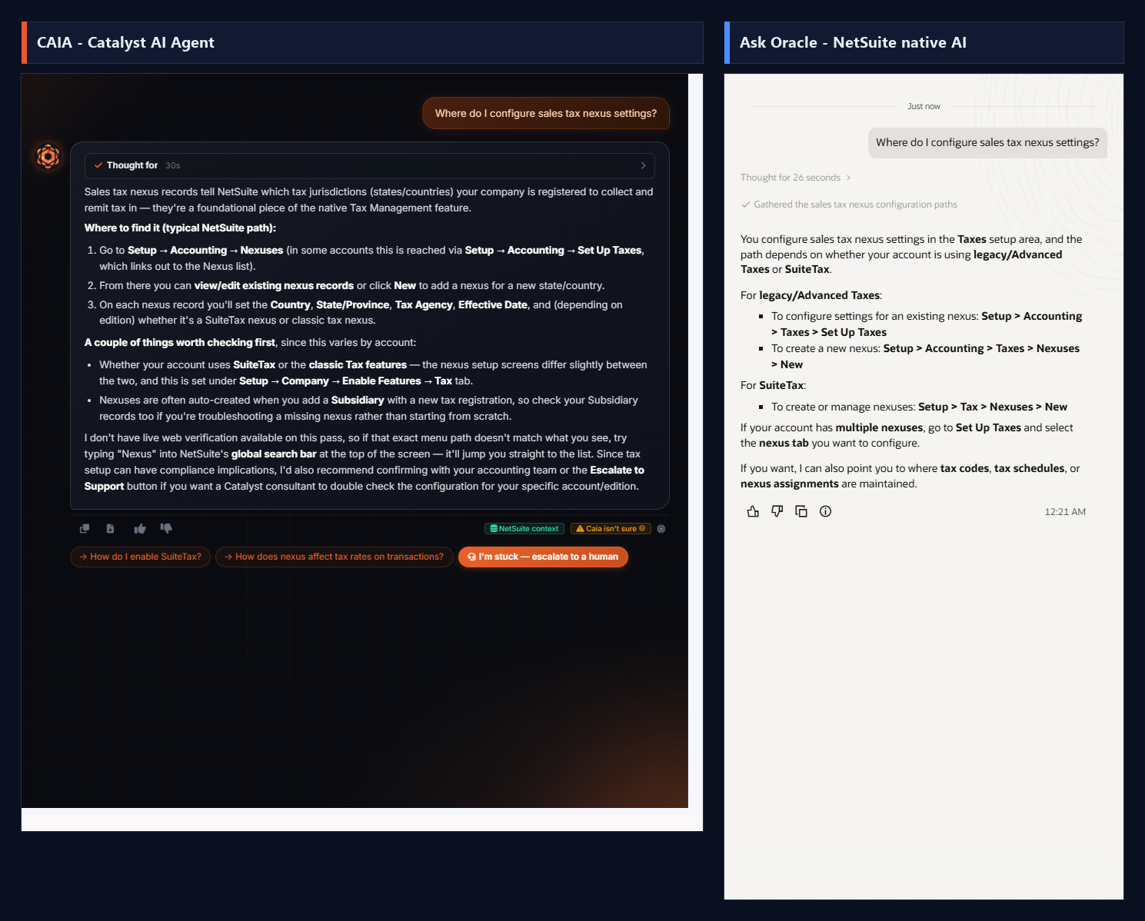Give the CAIA answer a thumbs down

(166, 528)
